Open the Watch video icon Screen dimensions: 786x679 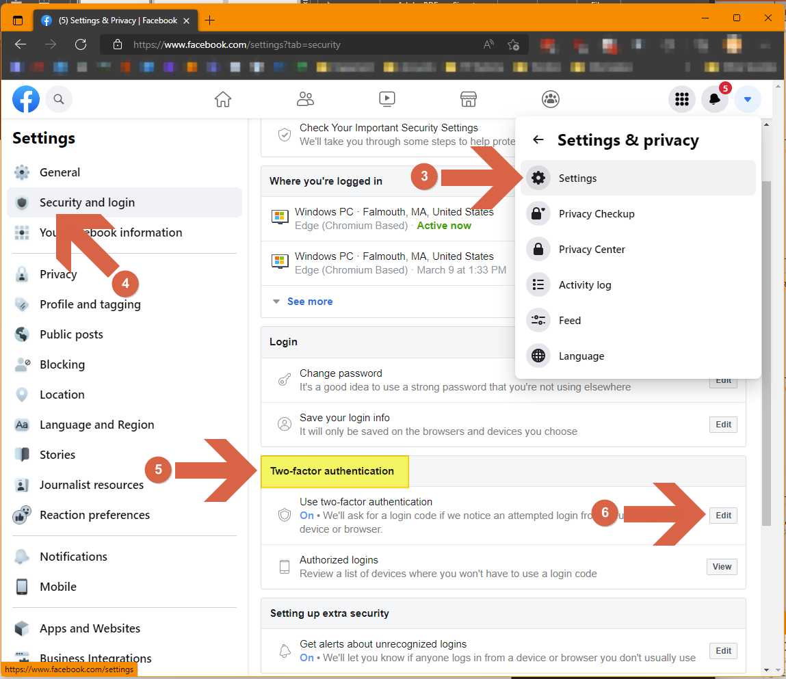coord(387,99)
